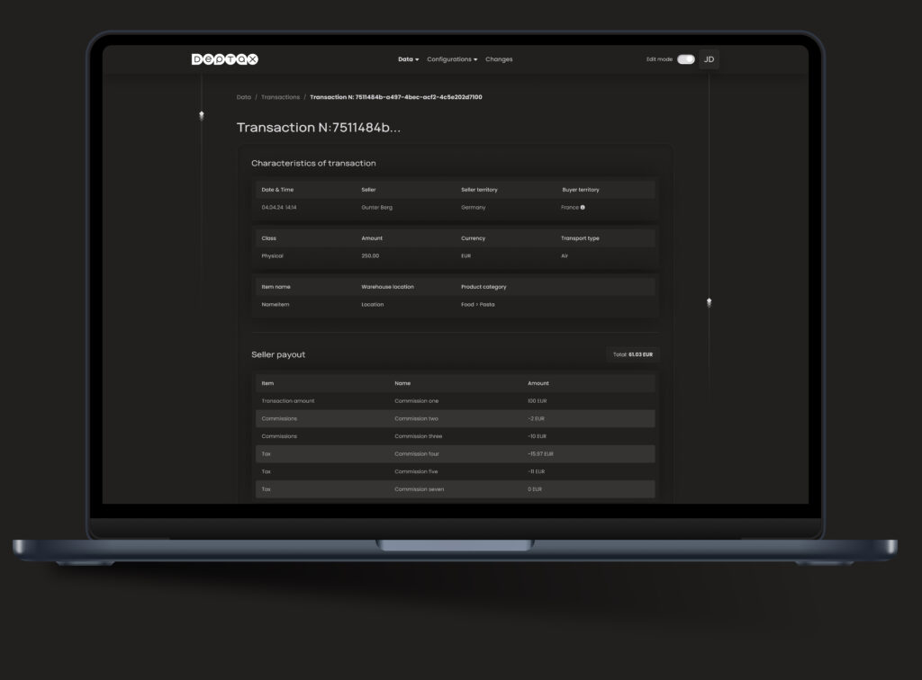Select the Commission two row
Image resolution: width=922 pixels, height=680 pixels.
click(455, 418)
